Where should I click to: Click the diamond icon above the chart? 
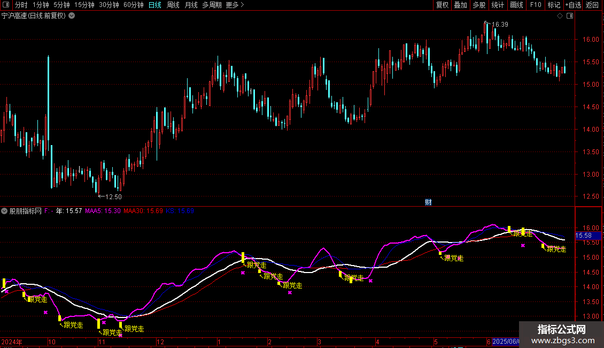(560, 16)
